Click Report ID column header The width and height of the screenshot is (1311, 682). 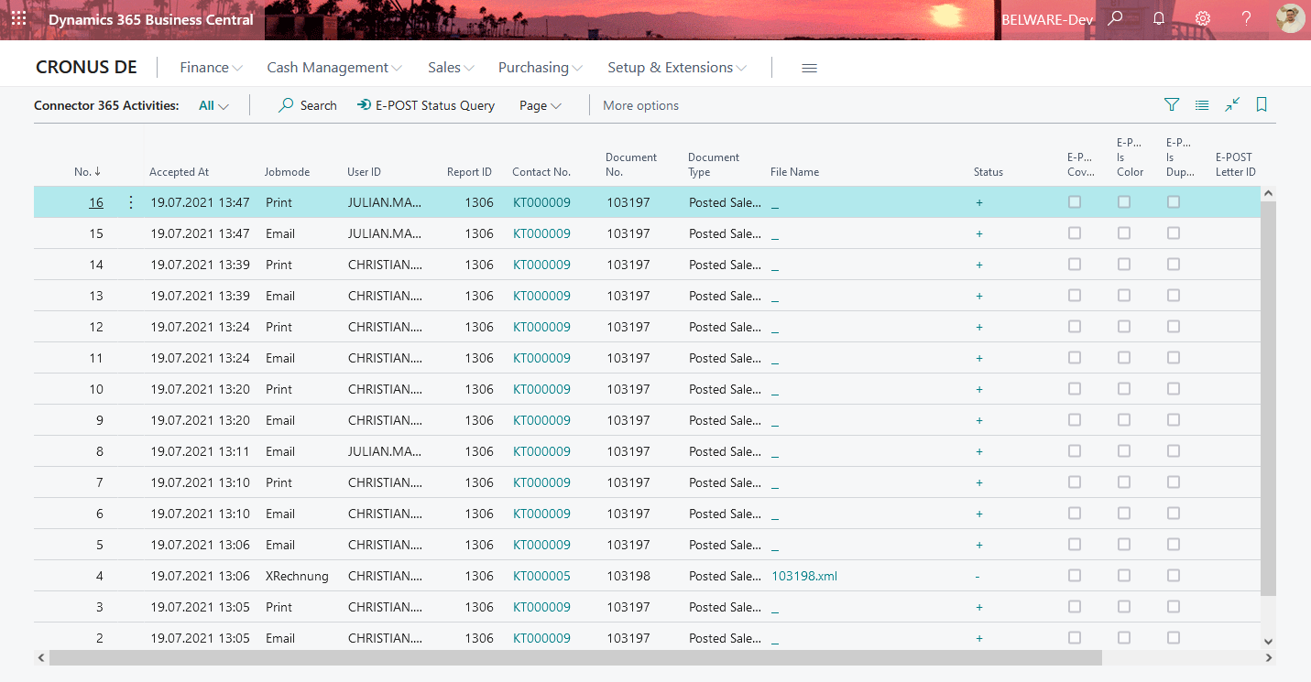469,171
